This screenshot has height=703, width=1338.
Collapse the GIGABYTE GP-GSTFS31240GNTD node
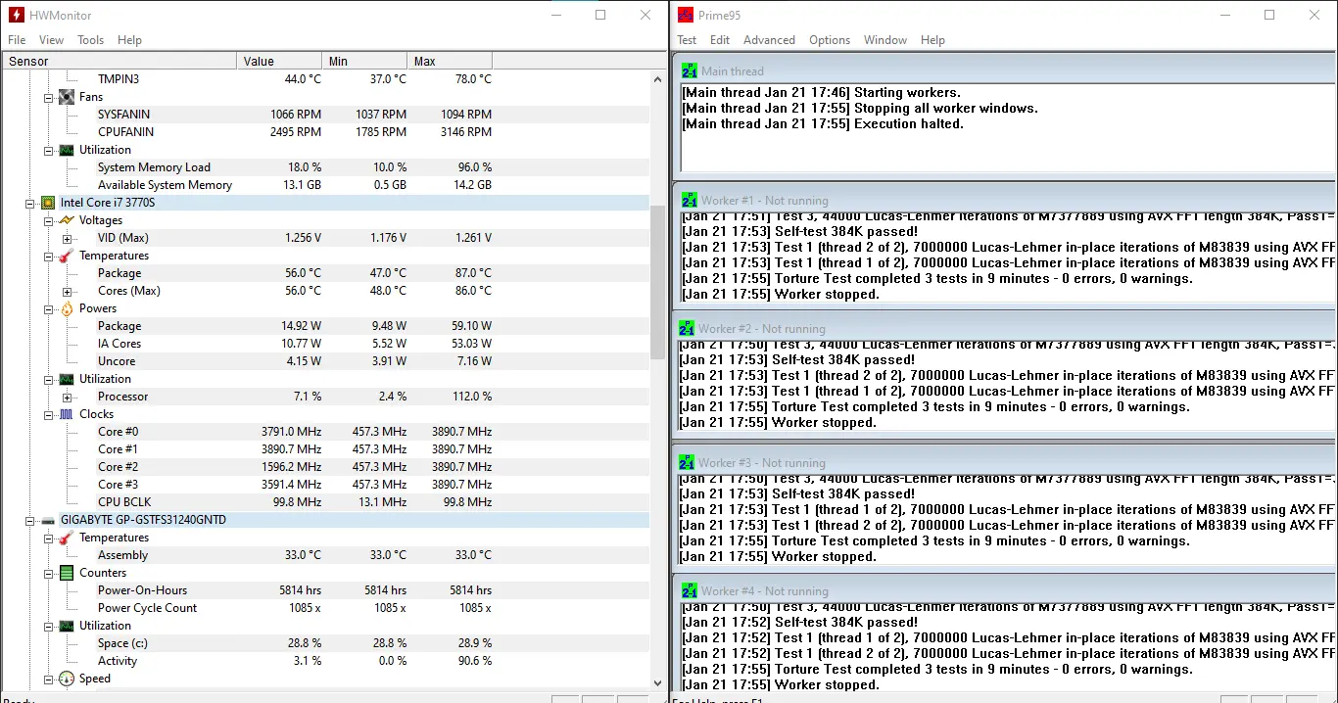point(30,520)
